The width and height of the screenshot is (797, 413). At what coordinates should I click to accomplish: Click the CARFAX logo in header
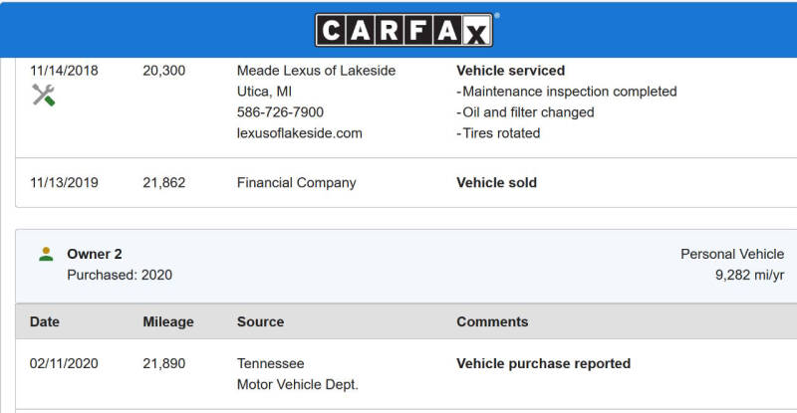[x=404, y=31]
